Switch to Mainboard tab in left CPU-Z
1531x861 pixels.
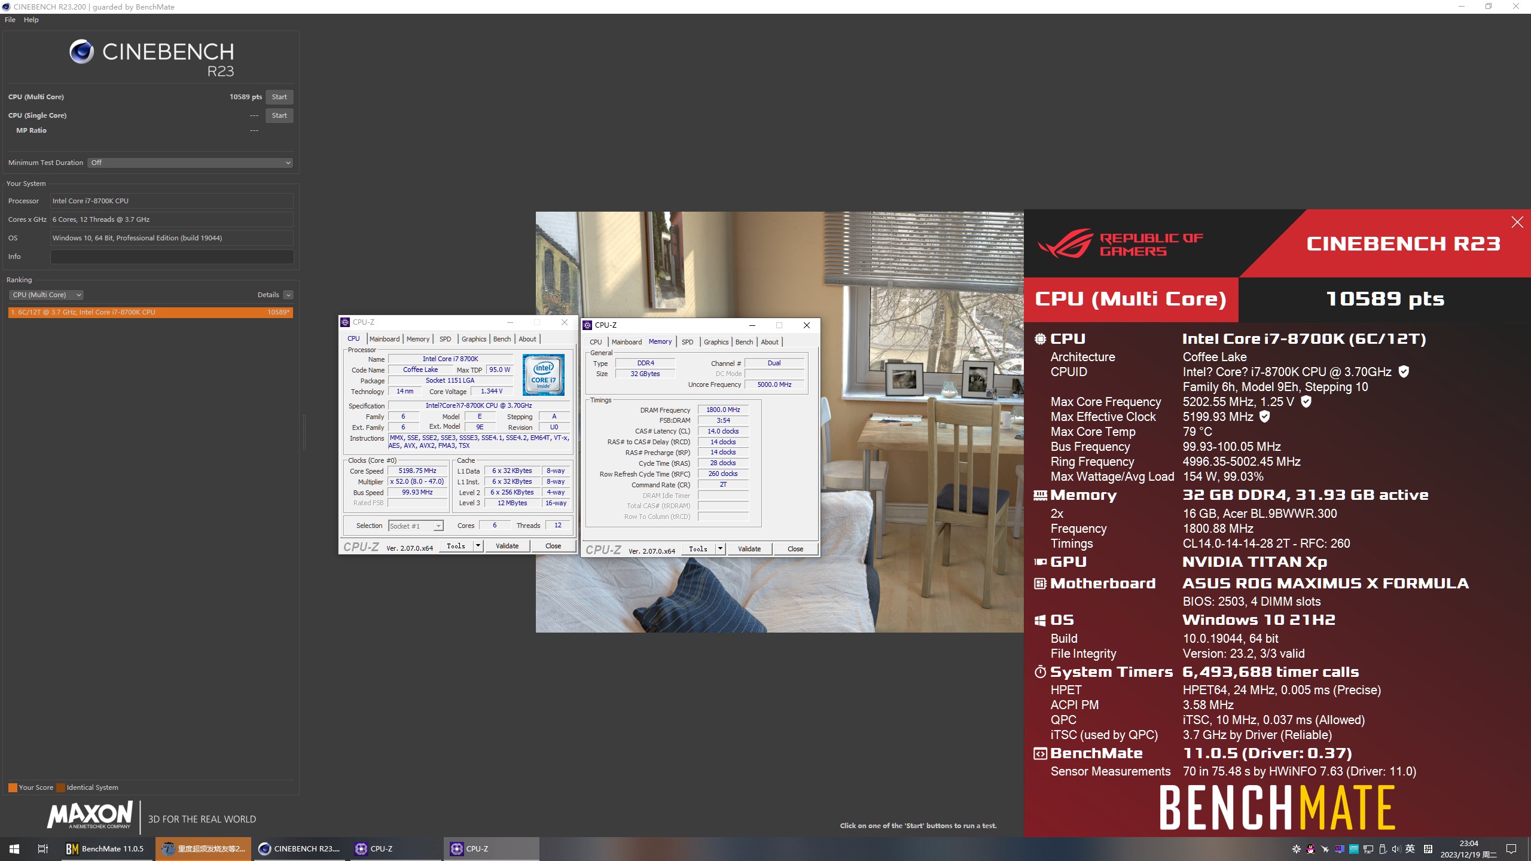click(385, 339)
